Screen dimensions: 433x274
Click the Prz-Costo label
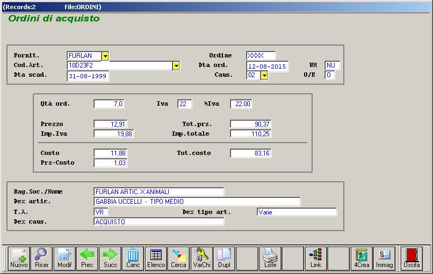click(x=57, y=162)
